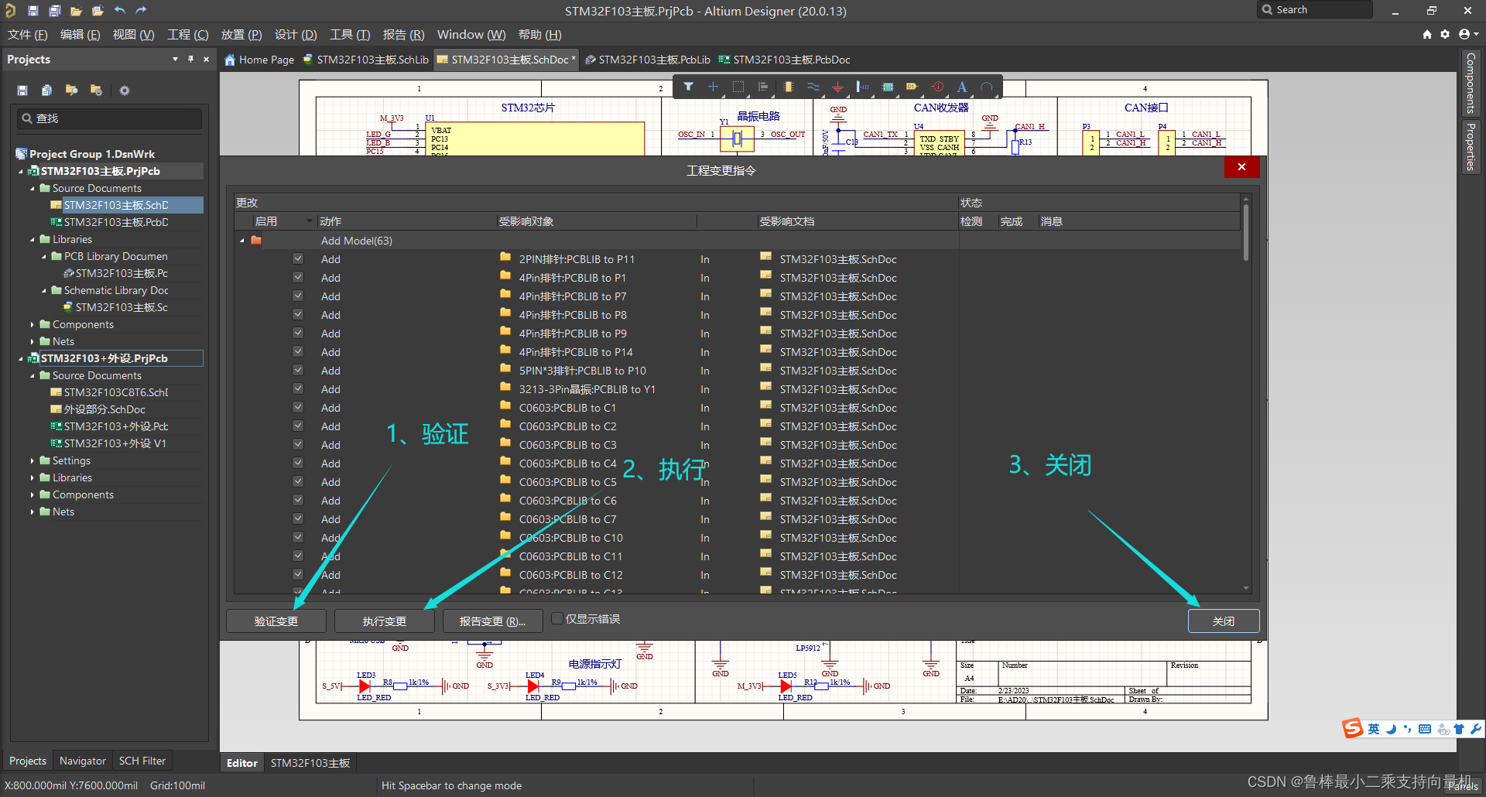The width and height of the screenshot is (1486, 797).
Task: Click the 执行变更 button
Action: tap(385, 621)
